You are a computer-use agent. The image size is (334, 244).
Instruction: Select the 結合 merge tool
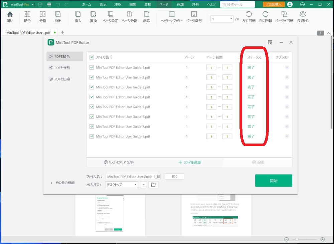27,17
